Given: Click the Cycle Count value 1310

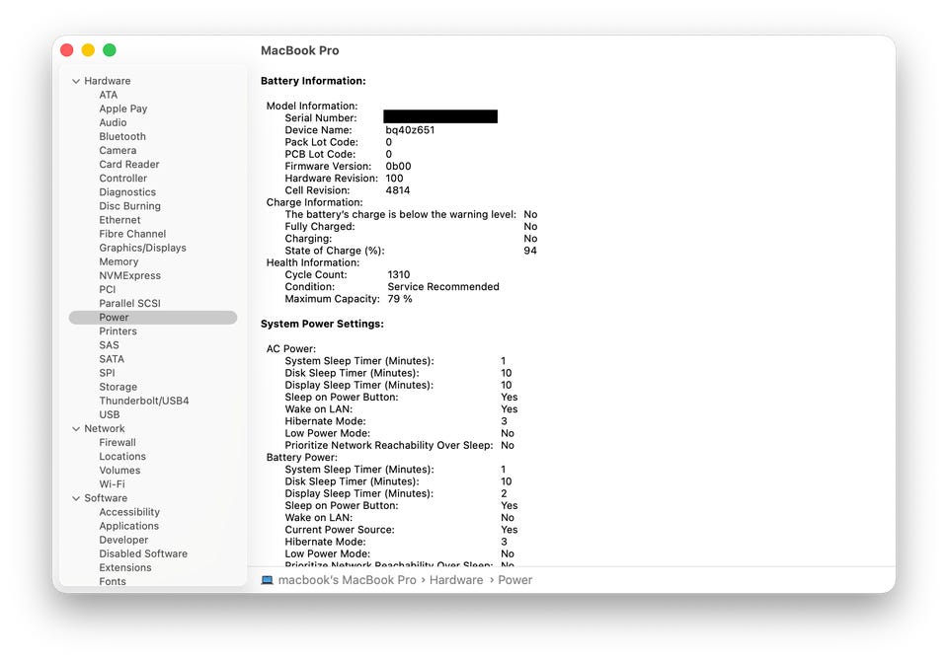Looking at the screenshot, I should coord(398,275).
